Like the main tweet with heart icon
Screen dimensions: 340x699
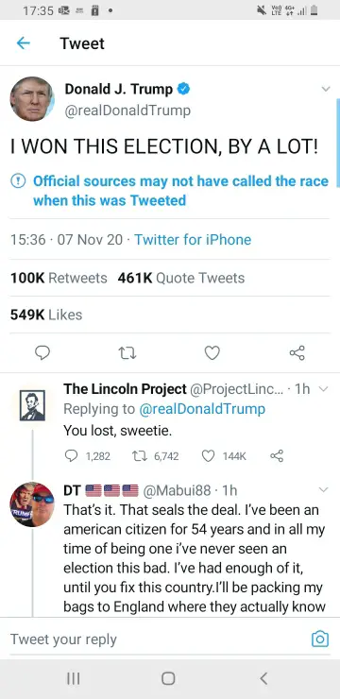pos(212,353)
